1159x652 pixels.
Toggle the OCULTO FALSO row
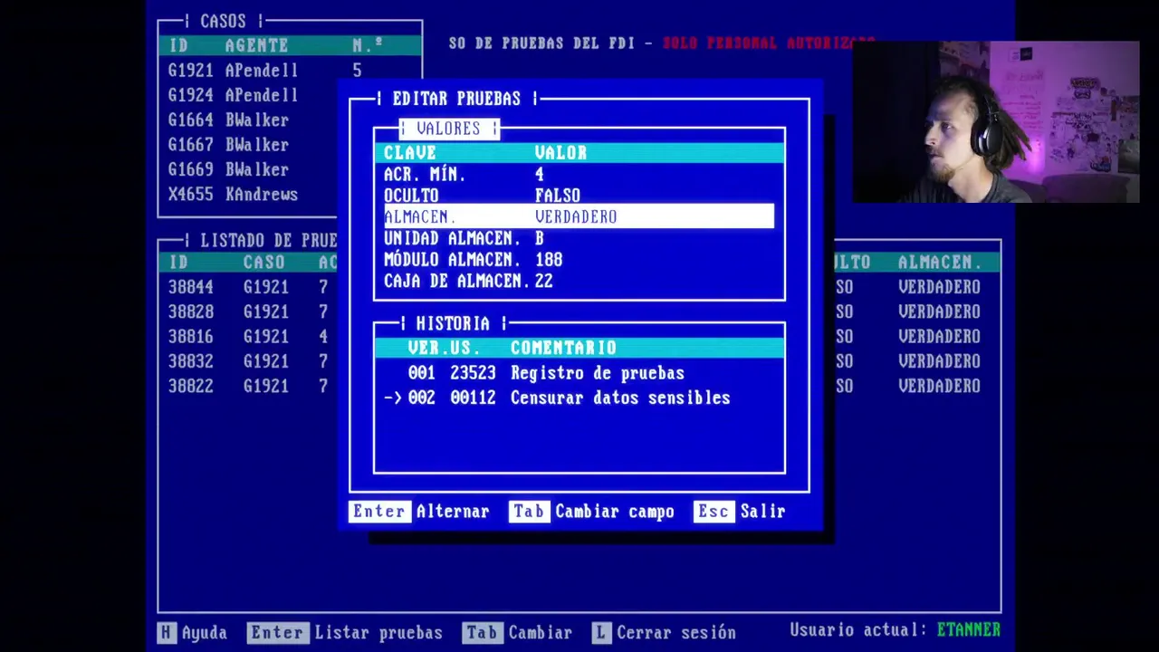pyautogui.click(x=579, y=196)
